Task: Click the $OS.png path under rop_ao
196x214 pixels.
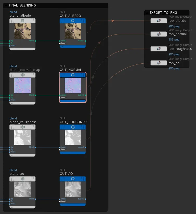Action: click(174, 68)
